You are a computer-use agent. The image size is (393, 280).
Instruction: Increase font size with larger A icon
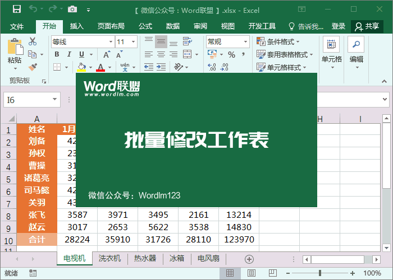tap(107, 54)
